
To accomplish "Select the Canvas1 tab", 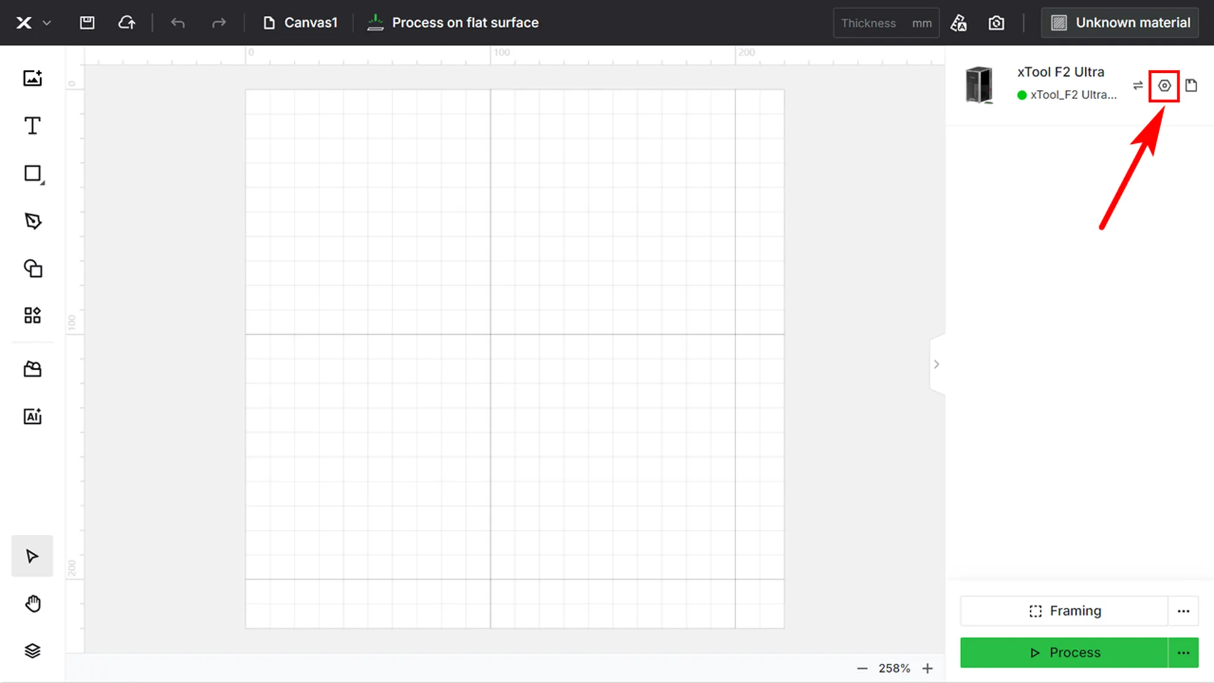I will (x=300, y=23).
